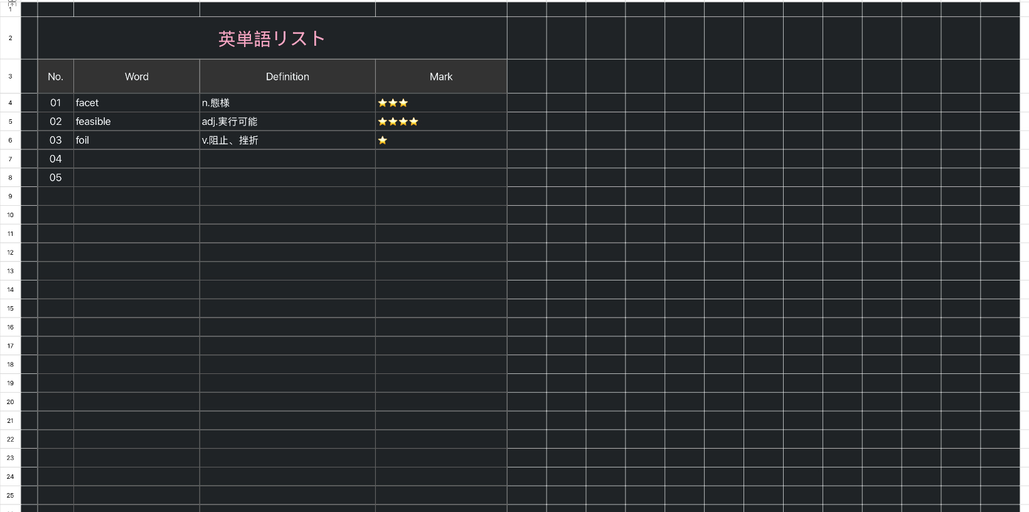Screen dimensions: 1029x512
Task: Select the word cell 'foil'
Action: pos(137,140)
